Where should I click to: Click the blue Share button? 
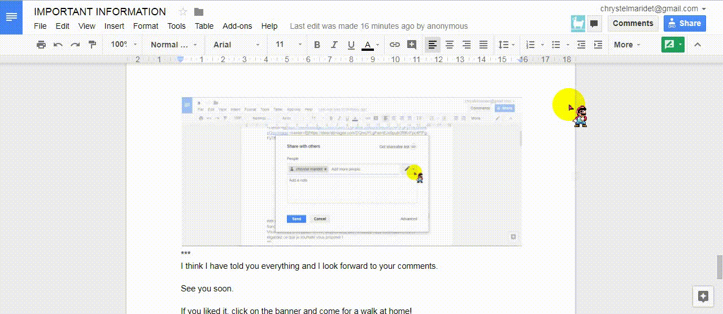685,23
